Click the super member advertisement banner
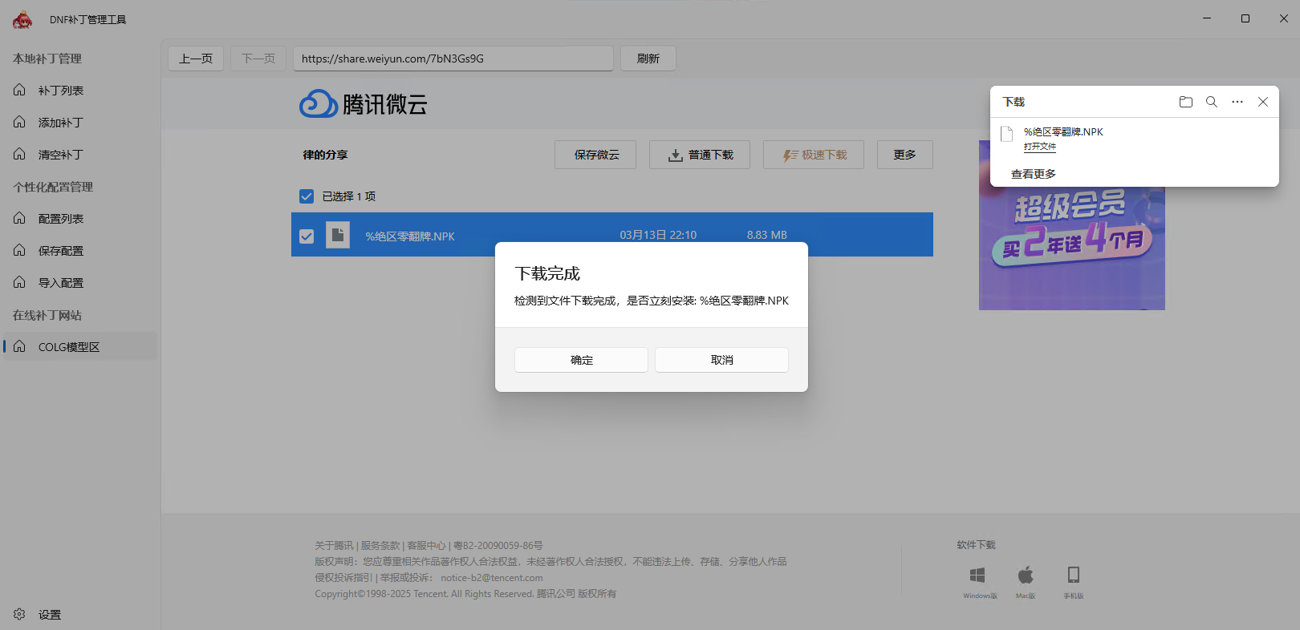The image size is (1300, 630). click(1071, 248)
